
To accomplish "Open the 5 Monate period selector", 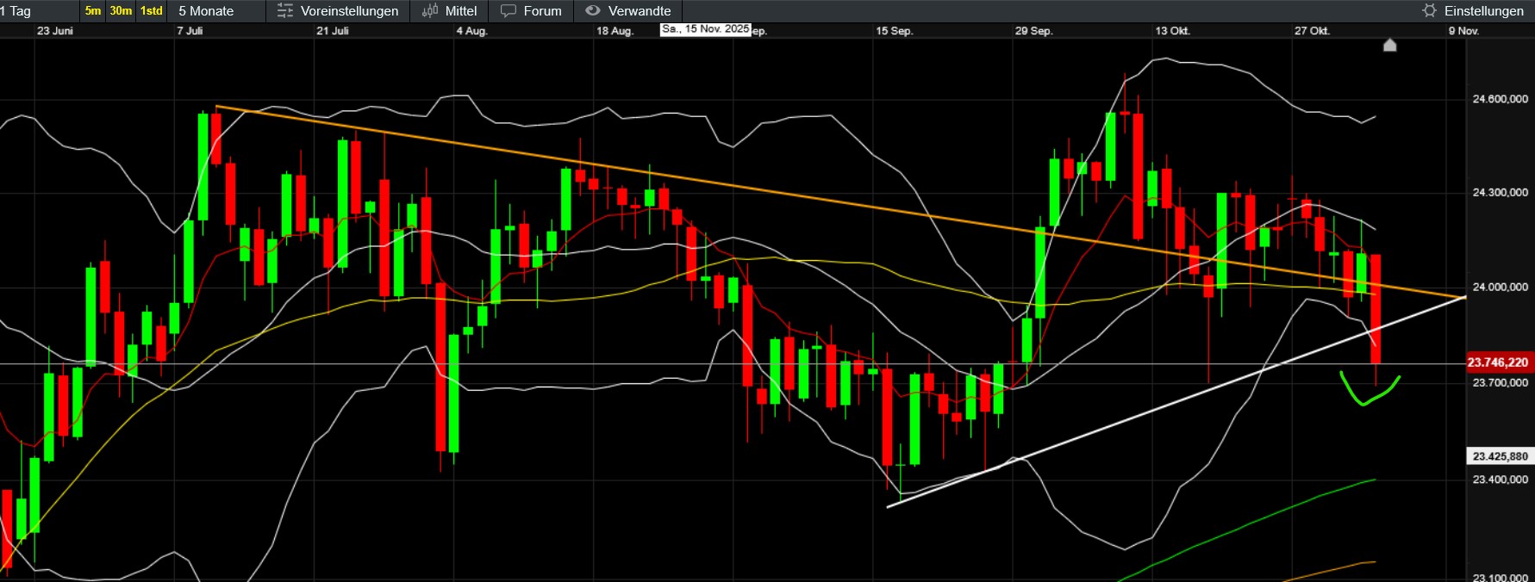I will point(206,11).
